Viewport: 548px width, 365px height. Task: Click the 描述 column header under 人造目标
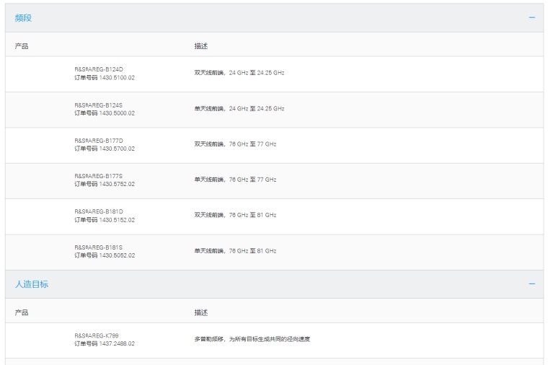pyautogui.click(x=200, y=313)
